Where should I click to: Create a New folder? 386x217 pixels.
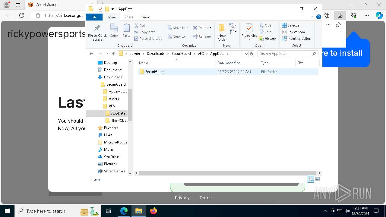[222, 33]
